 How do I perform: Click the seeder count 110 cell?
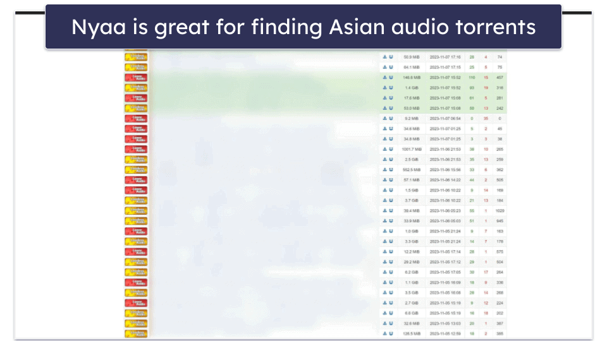(472, 78)
